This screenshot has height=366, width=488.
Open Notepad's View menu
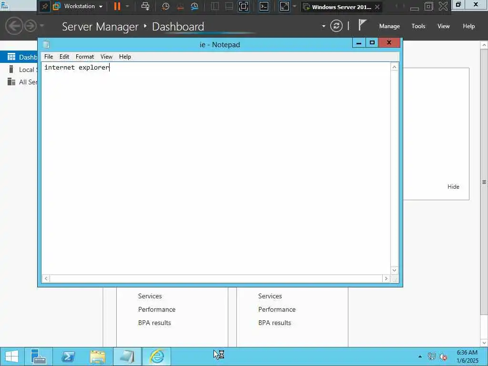tap(106, 57)
